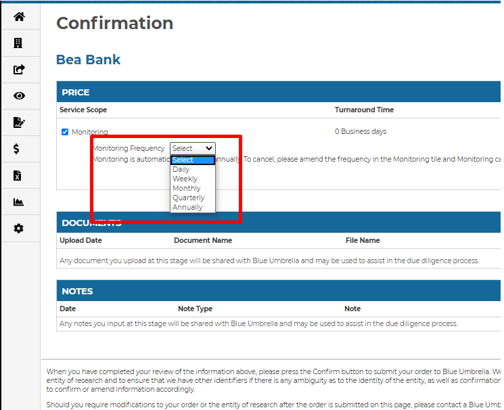Click the Excel file sidebar icon

click(18, 176)
